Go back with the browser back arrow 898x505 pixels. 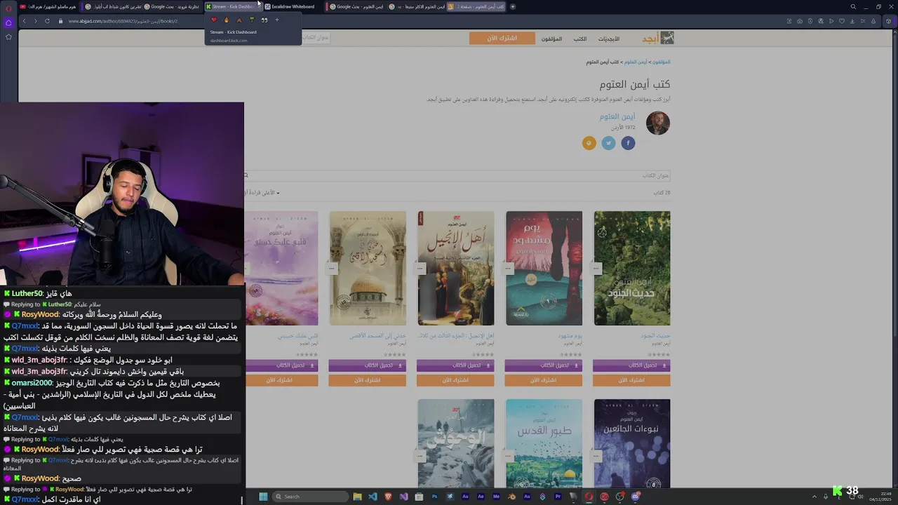pyautogui.click(x=24, y=21)
